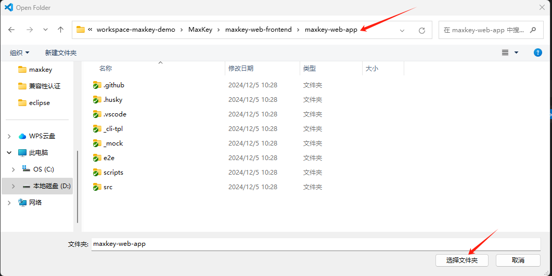Click the e2e row's 2024/12/5 10:28 date
The image size is (552, 276).
point(253,158)
